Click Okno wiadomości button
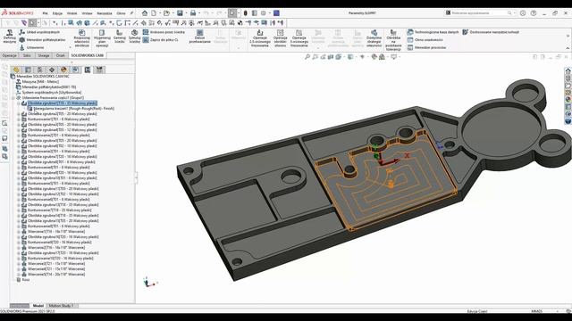 pos(425,40)
